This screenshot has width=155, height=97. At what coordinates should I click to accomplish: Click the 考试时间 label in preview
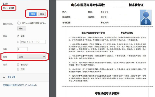[105, 23]
